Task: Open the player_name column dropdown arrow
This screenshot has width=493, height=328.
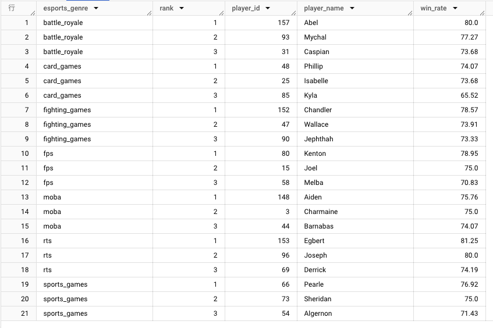Action: click(352, 8)
